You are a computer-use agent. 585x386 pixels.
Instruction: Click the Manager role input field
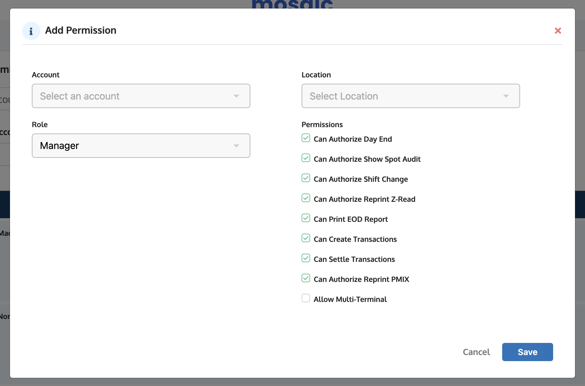coord(121,146)
